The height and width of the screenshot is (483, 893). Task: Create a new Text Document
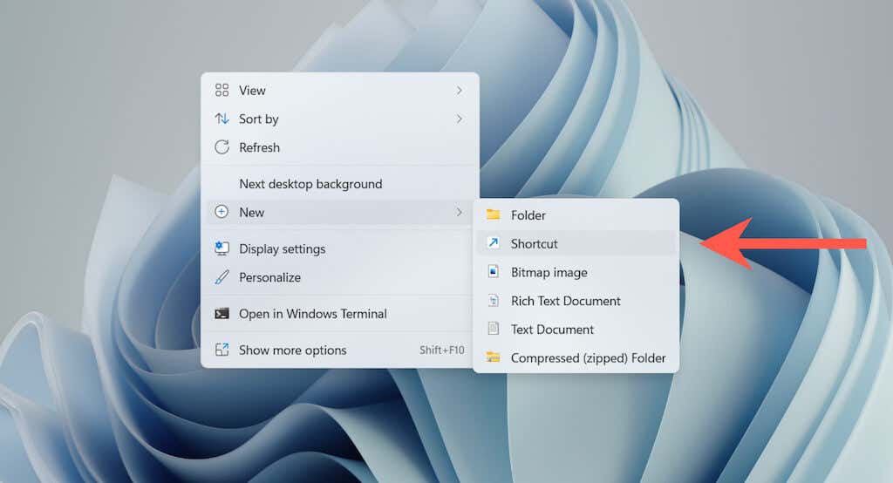click(x=576, y=329)
